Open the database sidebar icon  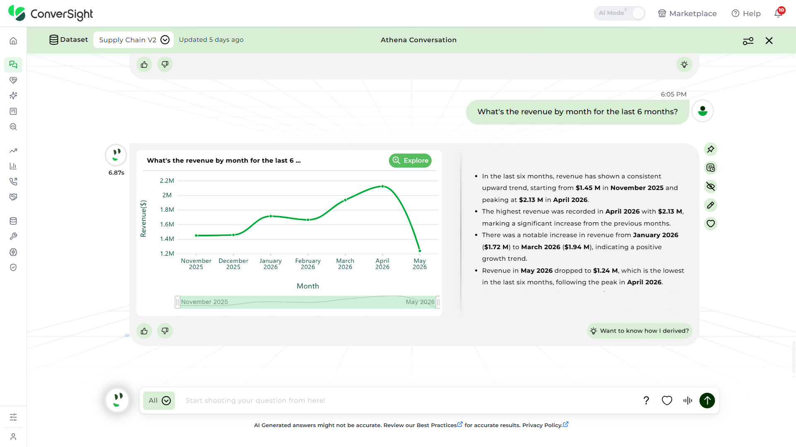point(13,221)
